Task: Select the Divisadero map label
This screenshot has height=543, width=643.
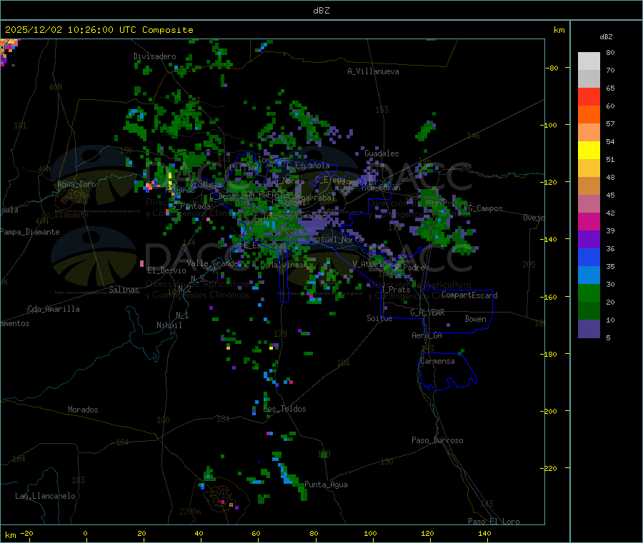Action: pyautogui.click(x=154, y=56)
